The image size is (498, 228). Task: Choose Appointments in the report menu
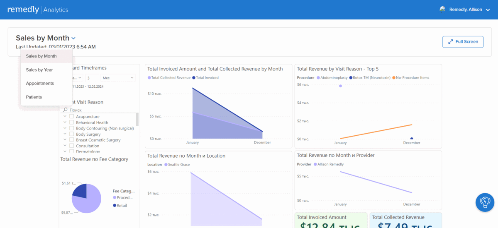click(x=40, y=84)
